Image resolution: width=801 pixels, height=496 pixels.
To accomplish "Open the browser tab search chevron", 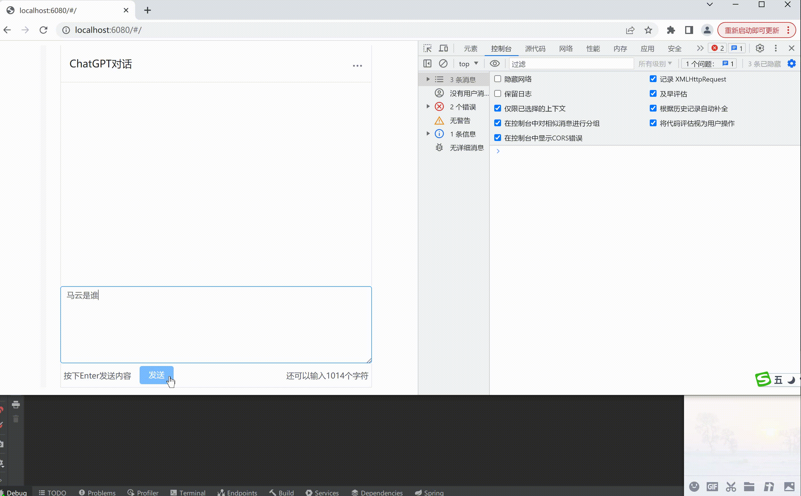I will (710, 5).
